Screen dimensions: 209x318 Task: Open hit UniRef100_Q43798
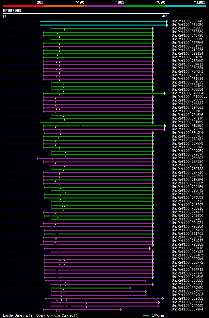pyautogui.click(x=187, y=35)
